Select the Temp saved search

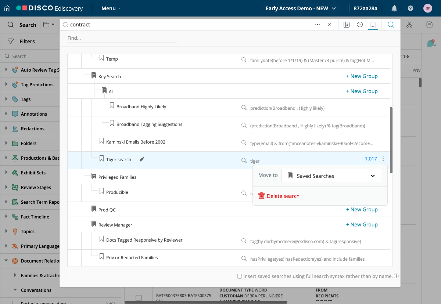[x=112, y=59]
